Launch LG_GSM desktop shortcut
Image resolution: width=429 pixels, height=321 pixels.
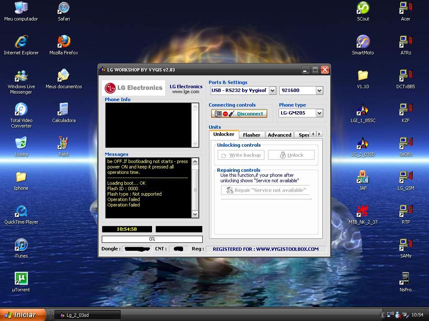point(406,181)
